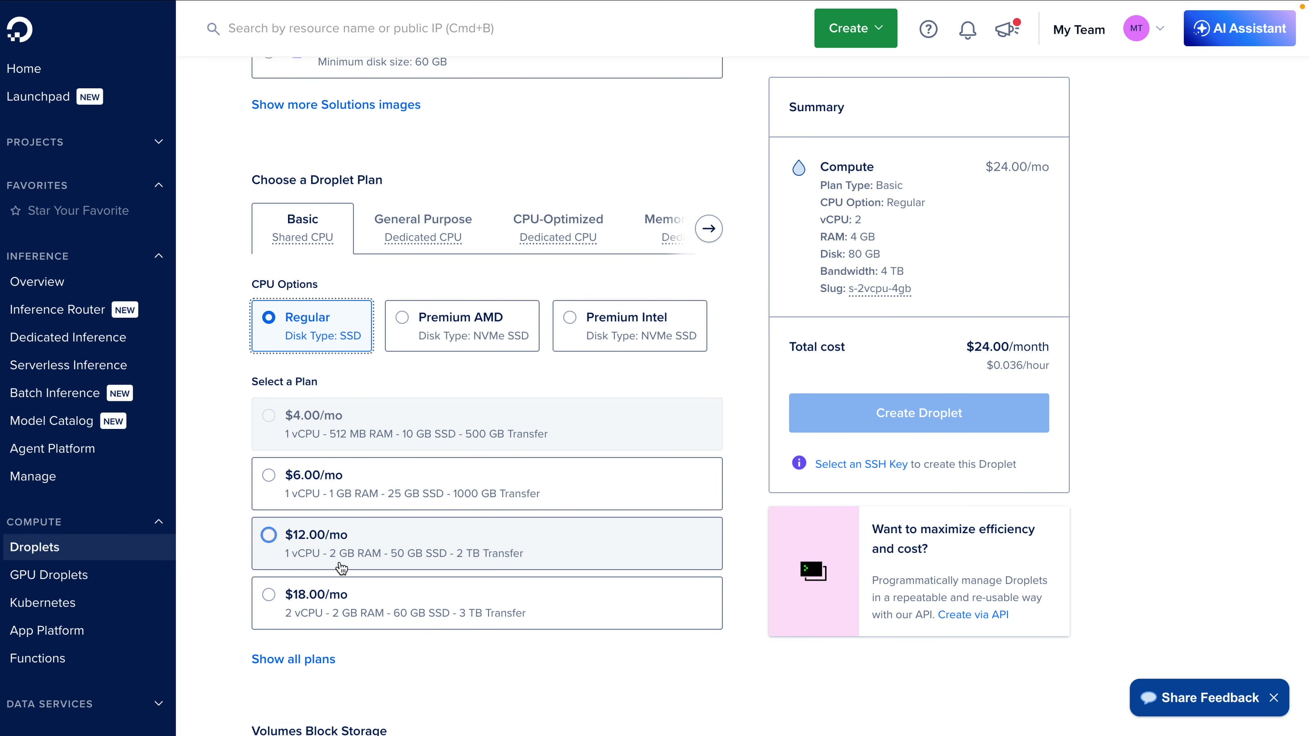This screenshot has height=736, width=1309.
Task: Click the Compute droplet icon in Summary
Action: pos(799,168)
